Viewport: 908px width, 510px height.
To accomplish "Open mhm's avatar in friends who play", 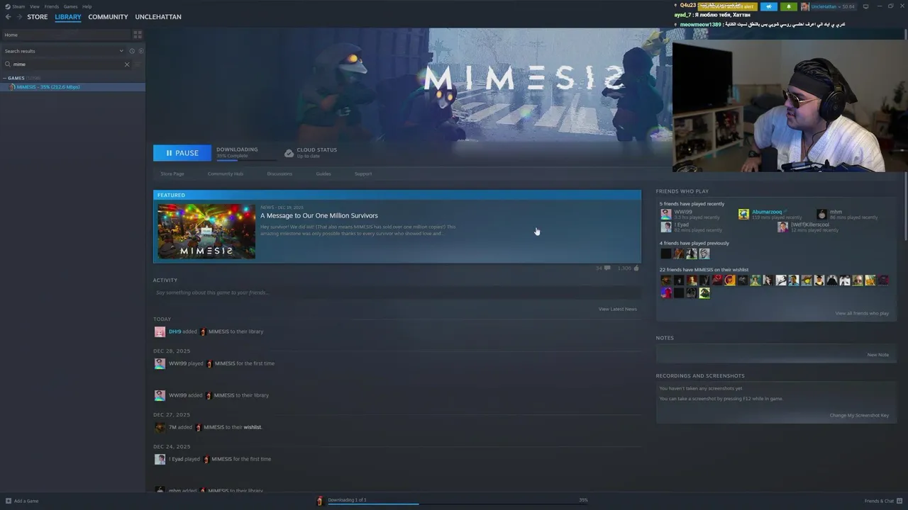I will (821, 214).
